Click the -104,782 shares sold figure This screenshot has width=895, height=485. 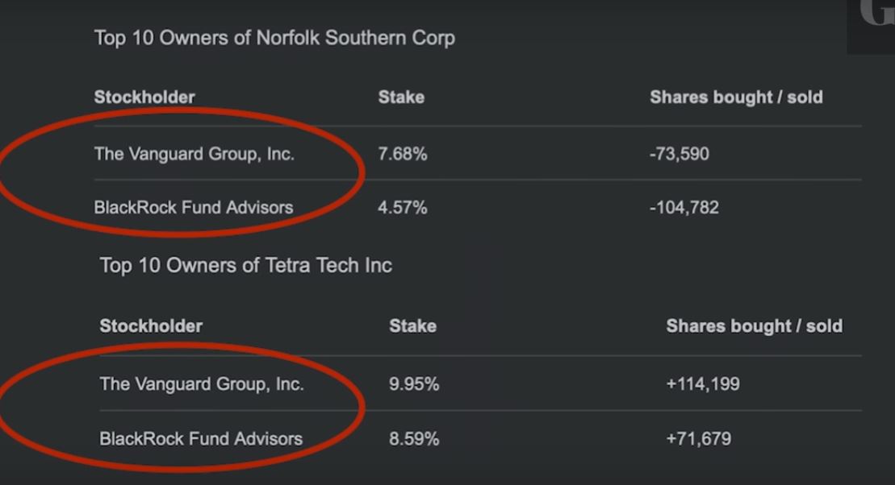point(684,207)
